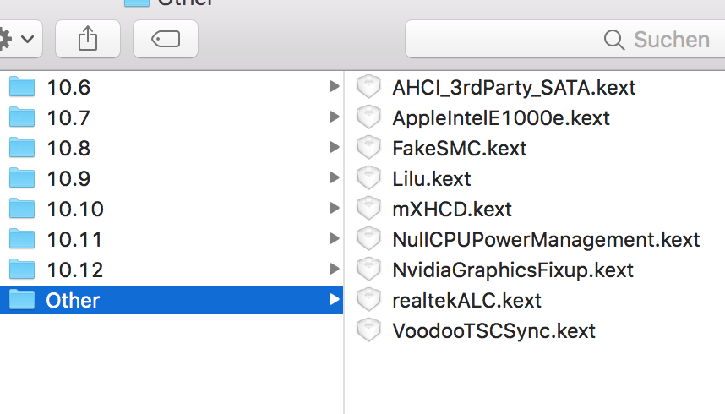Screen dimensions: 725x414
Task: Click the Lilu.kext file icon
Action: 368,178
